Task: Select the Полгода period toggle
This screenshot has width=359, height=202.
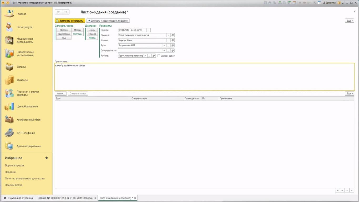Action: pos(77,34)
